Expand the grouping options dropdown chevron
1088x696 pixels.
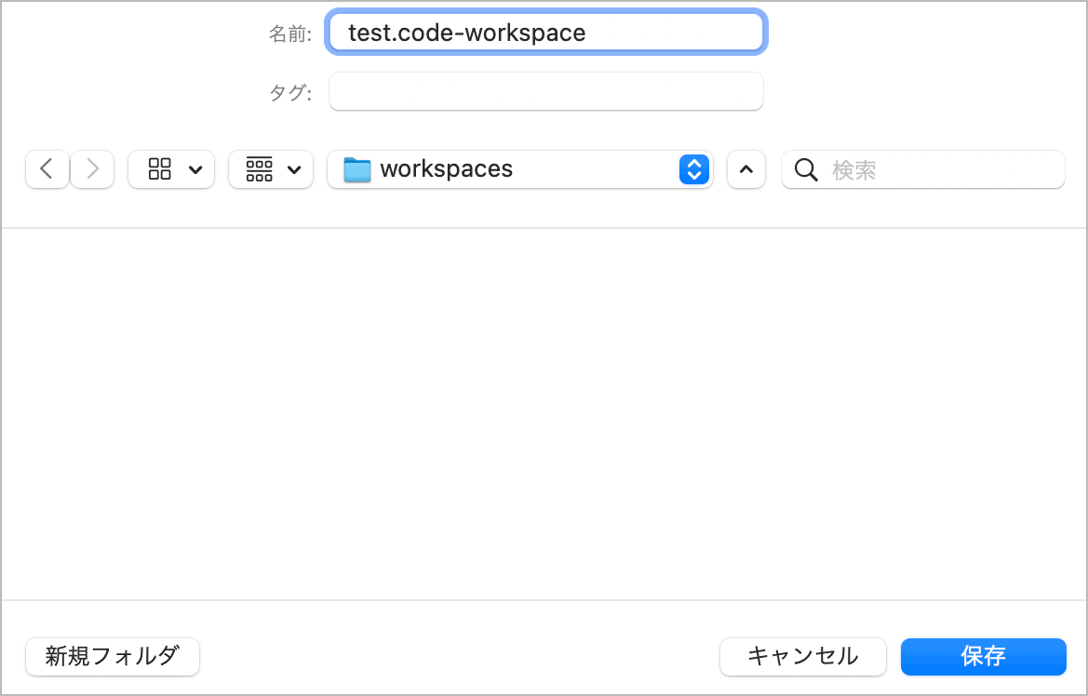(x=294, y=169)
